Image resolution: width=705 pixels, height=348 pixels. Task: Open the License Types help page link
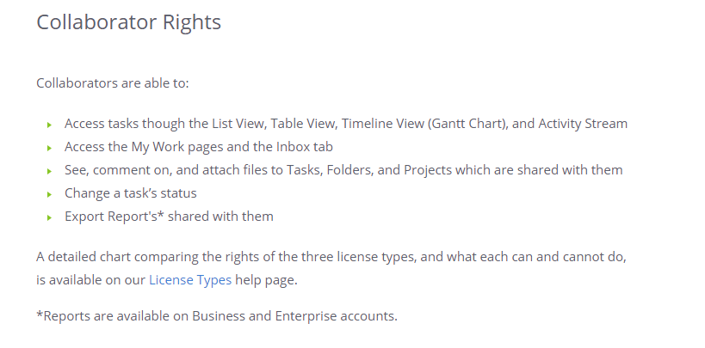click(x=190, y=279)
